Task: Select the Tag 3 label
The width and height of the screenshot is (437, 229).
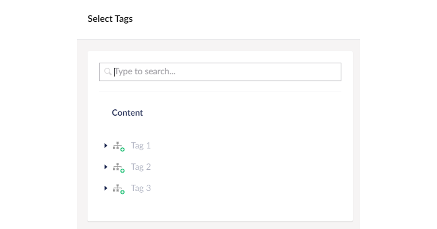Action: (141, 188)
